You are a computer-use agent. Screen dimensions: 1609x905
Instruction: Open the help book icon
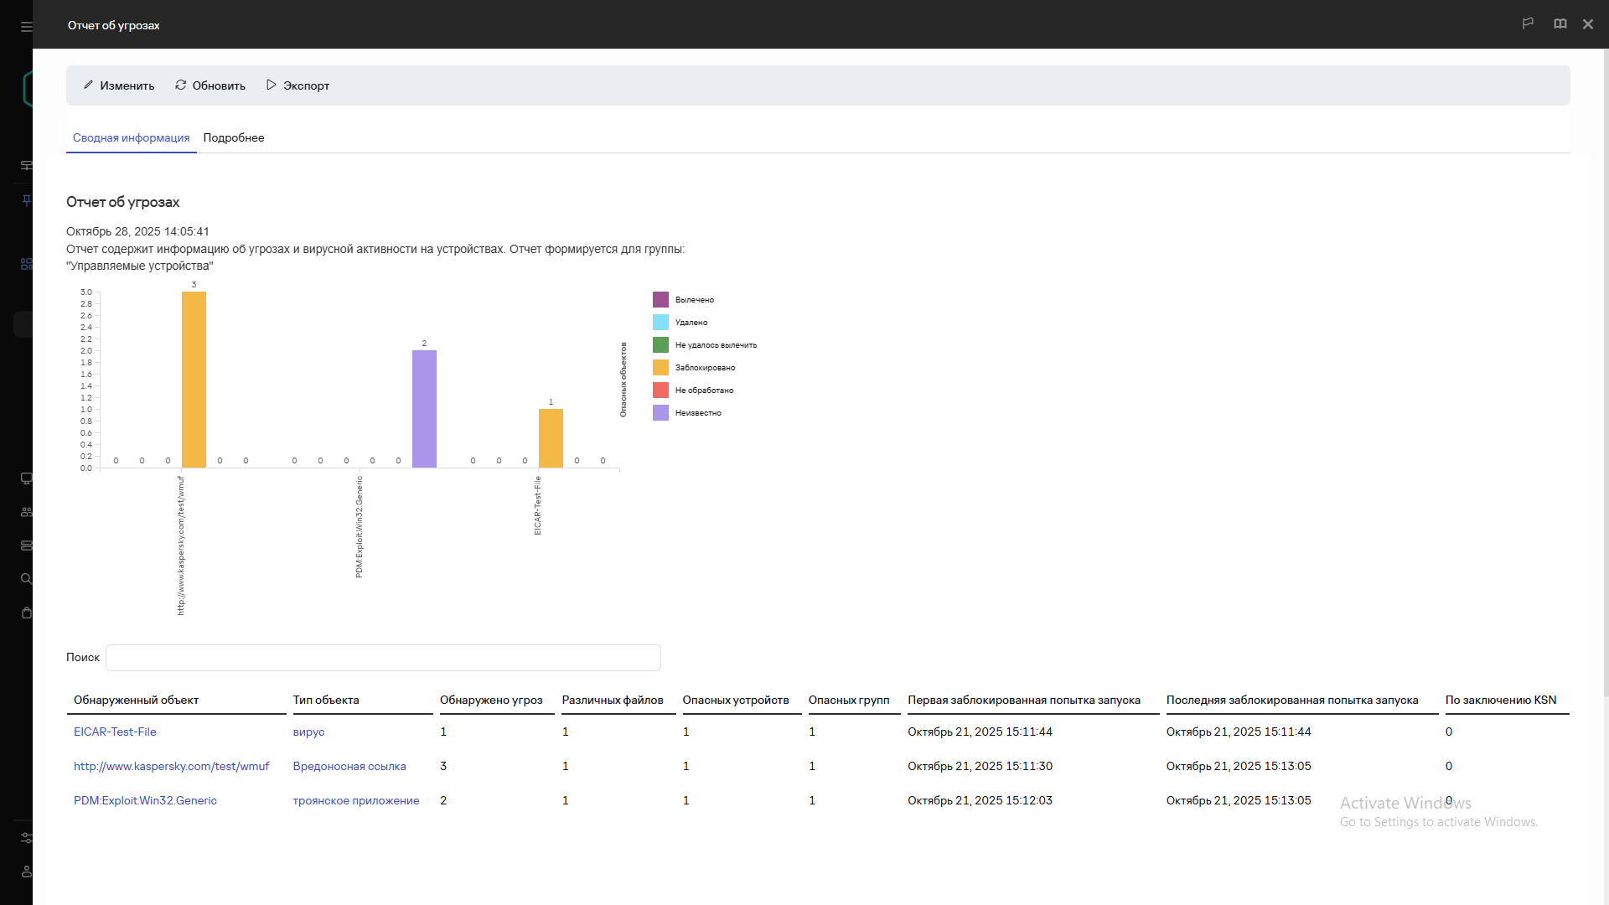(1560, 23)
